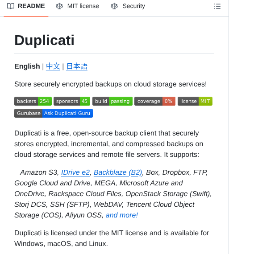Click 'Store securely encrypted backups' tagline

pos(110,84)
